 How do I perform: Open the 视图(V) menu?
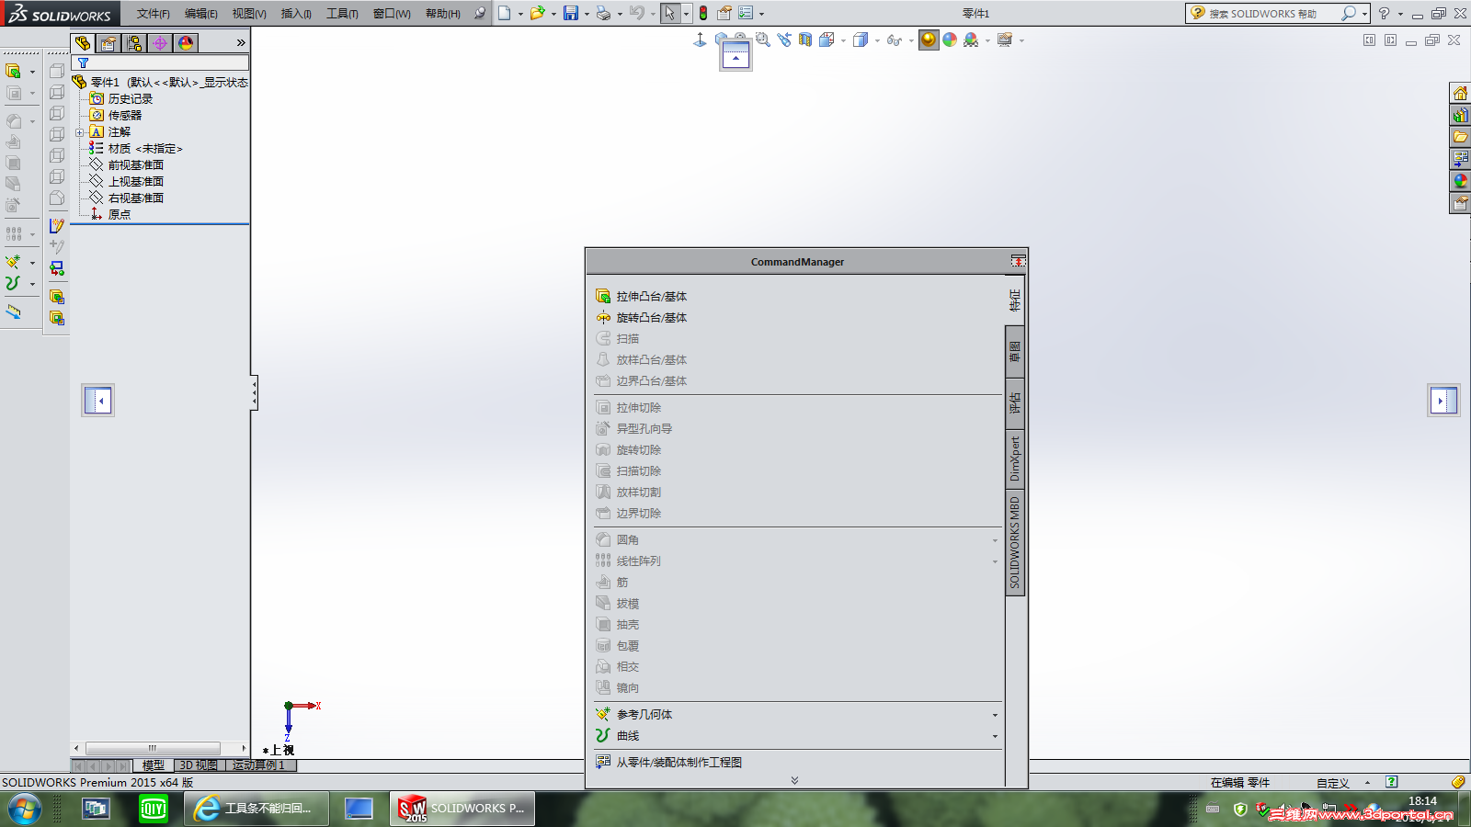pos(249,14)
